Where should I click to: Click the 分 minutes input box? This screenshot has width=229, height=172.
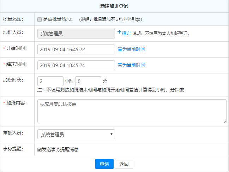[x=88, y=81]
